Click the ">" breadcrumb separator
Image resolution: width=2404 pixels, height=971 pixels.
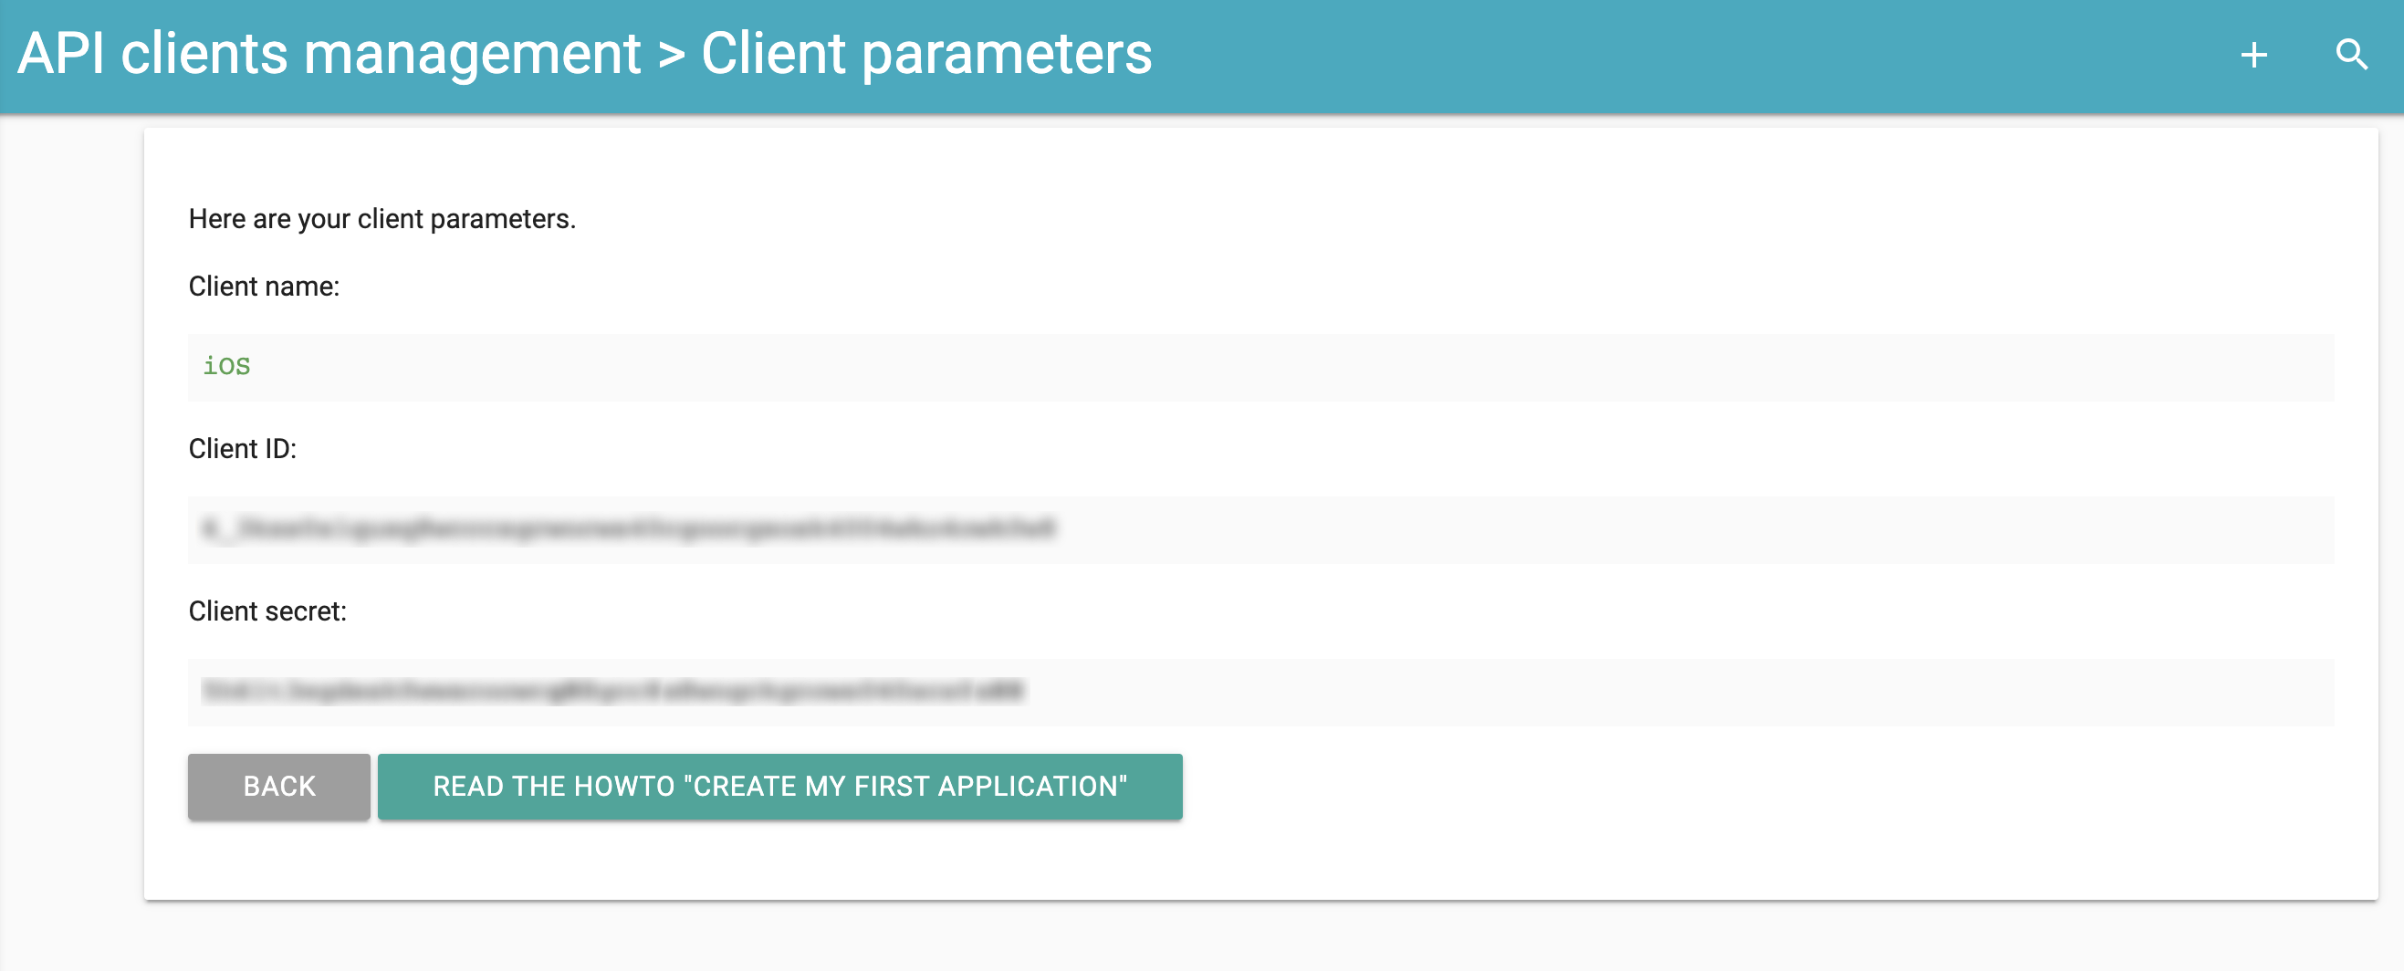click(x=671, y=54)
